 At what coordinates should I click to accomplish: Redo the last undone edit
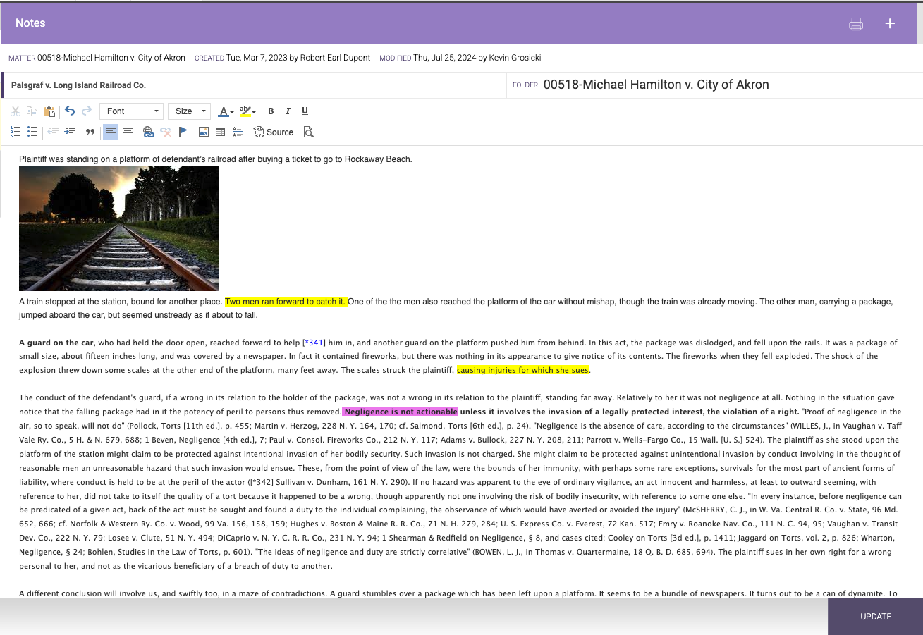[x=87, y=111]
